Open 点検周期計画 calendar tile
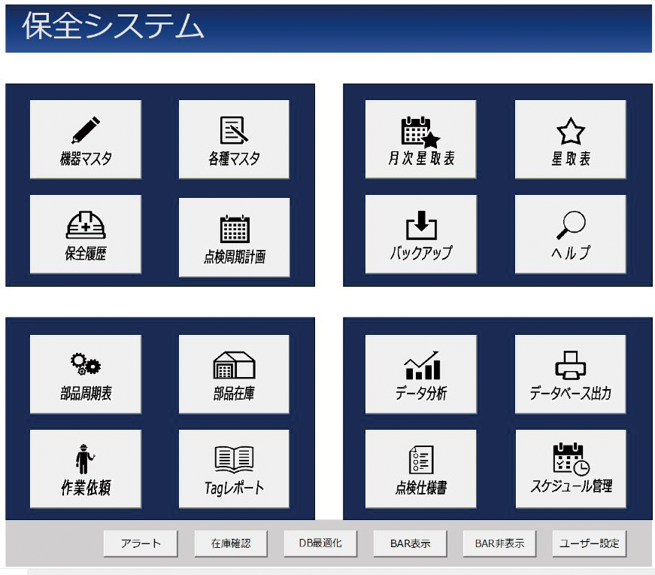The image size is (655, 575). (x=234, y=237)
